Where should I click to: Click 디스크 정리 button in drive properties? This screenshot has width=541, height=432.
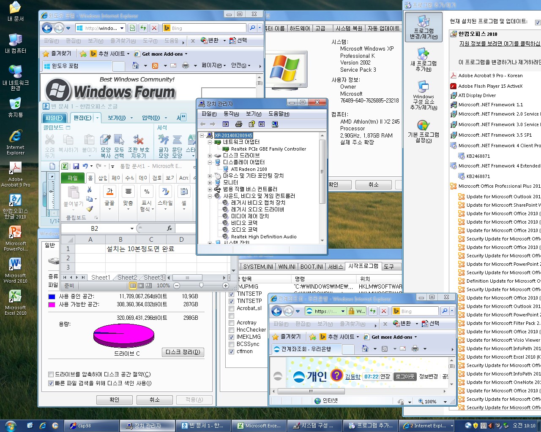(x=183, y=352)
